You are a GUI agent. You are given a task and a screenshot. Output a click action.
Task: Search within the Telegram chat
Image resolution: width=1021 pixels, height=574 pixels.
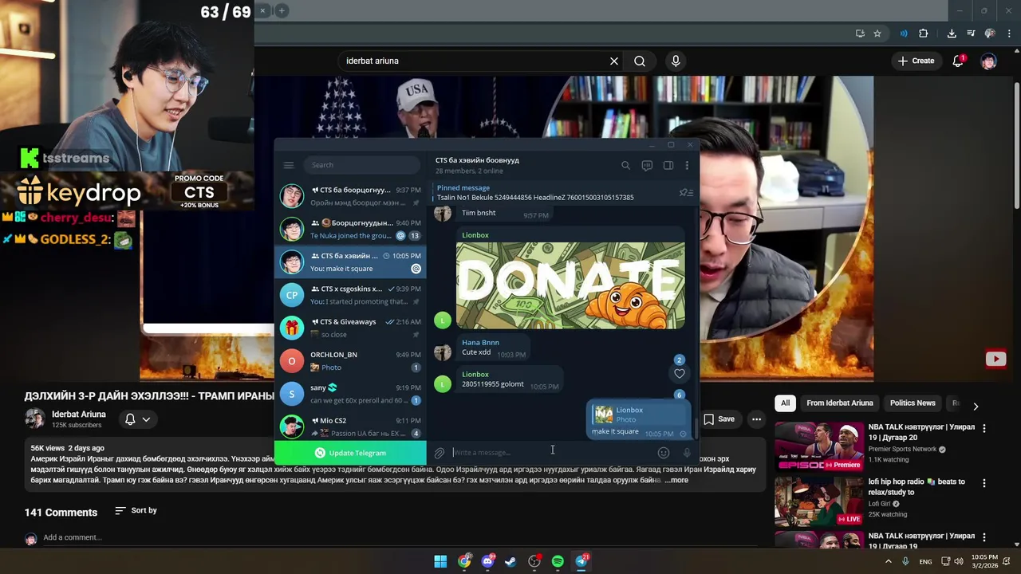(x=625, y=165)
